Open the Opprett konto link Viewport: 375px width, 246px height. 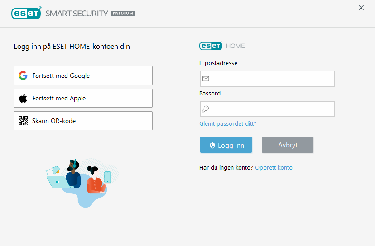[274, 167]
